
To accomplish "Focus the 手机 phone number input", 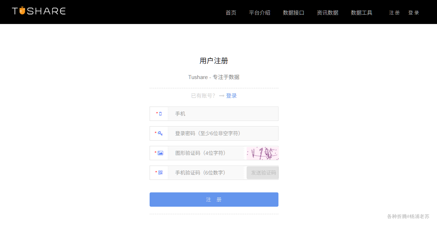I will click(x=223, y=114).
